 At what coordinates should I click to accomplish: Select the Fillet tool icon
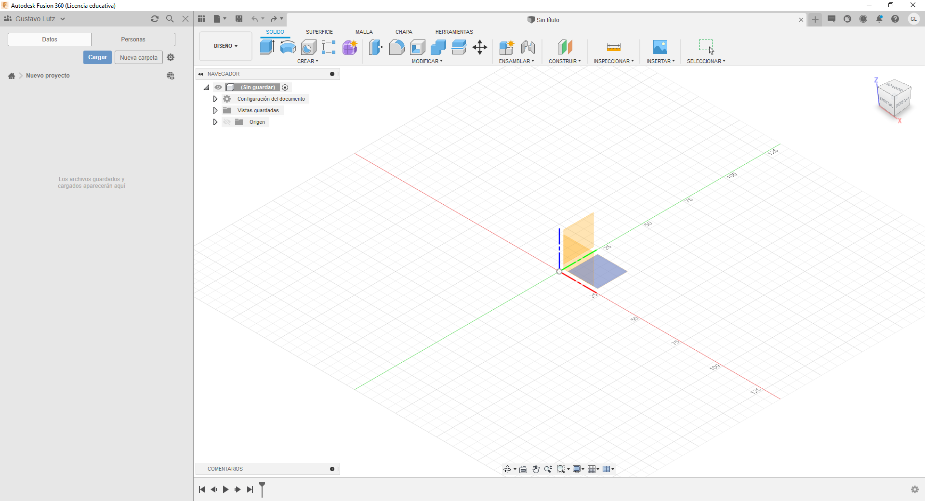point(396,47)
